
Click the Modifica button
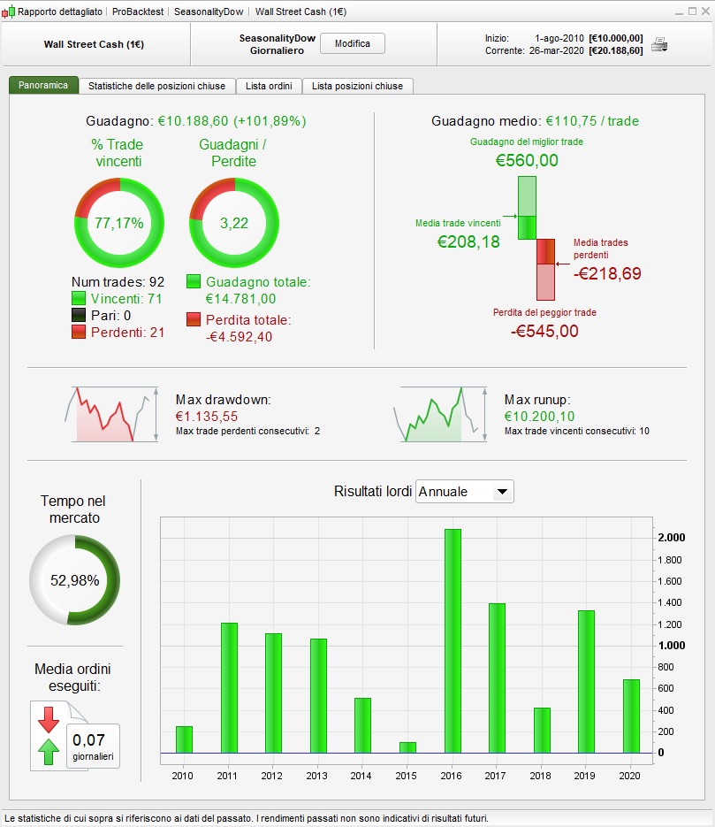tap(353, 43)
